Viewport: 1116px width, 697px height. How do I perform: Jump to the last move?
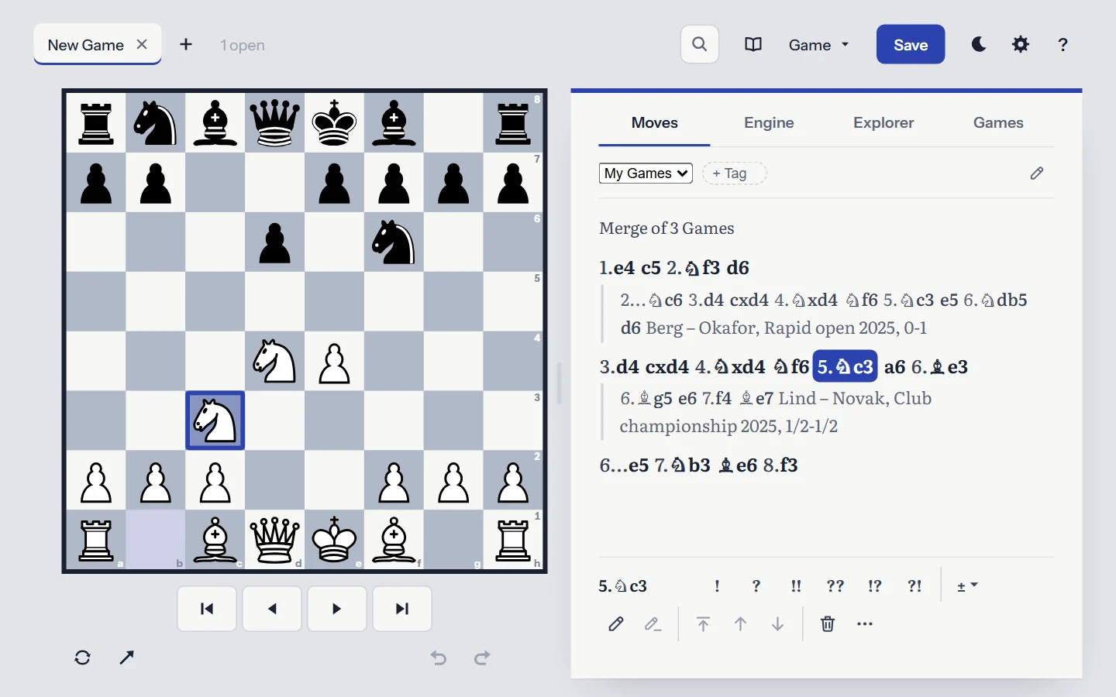click(x=402, y=609)
